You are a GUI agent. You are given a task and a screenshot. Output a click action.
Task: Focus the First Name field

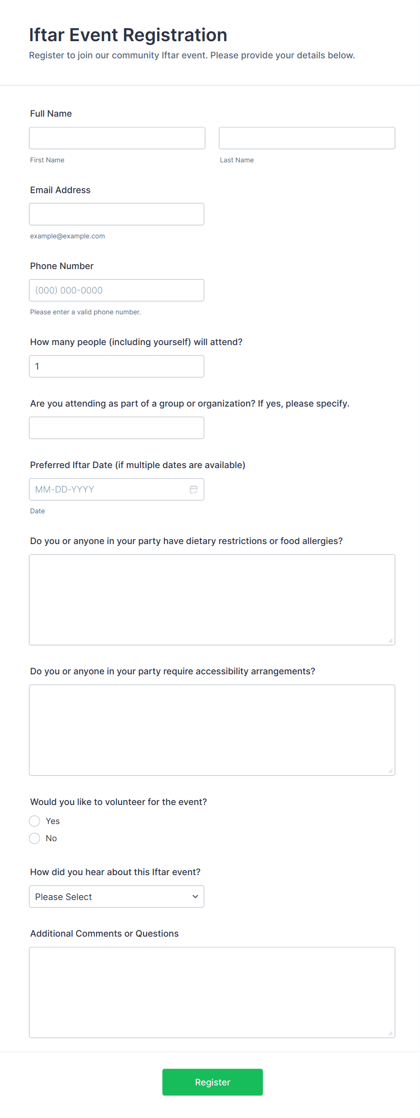coord(117,138)
